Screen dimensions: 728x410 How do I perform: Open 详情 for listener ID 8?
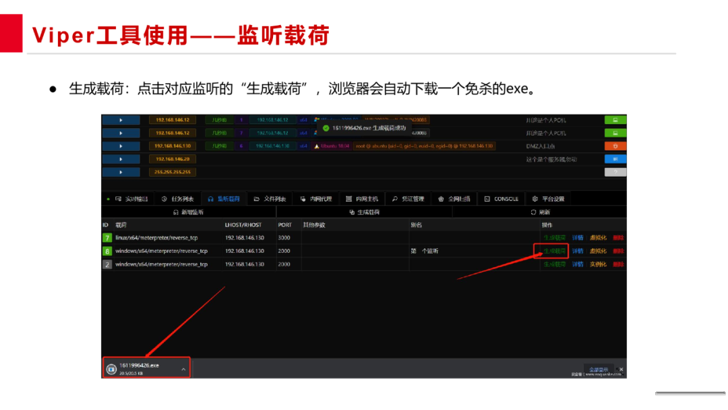click(578, 251)
